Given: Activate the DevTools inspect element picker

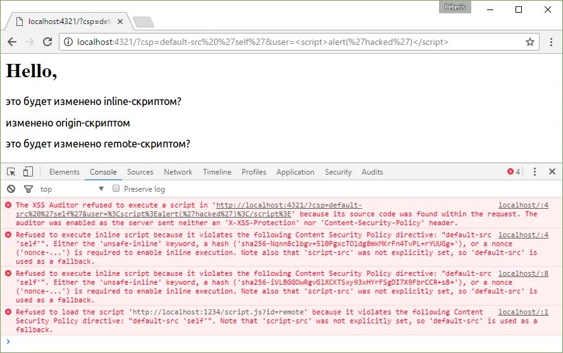Looking at the screenshot, I should point(11,172).
